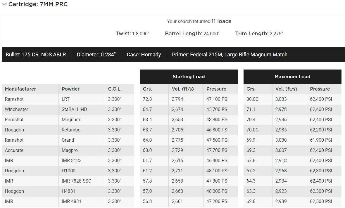
Task: Click maximum pressure 62,500 PSI
Action: pos(321,201)
